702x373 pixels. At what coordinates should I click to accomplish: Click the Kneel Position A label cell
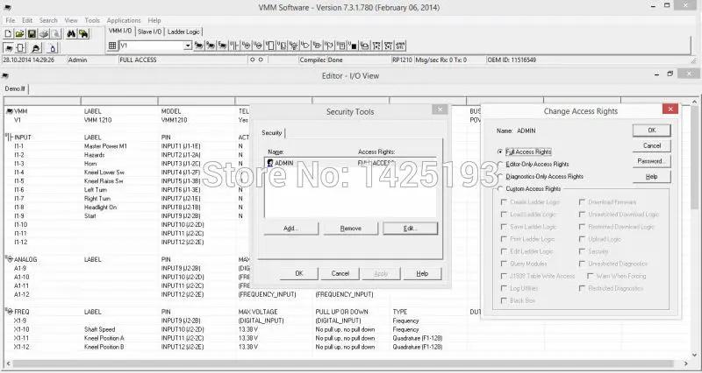pyautogui.click(x=104, y=338)
